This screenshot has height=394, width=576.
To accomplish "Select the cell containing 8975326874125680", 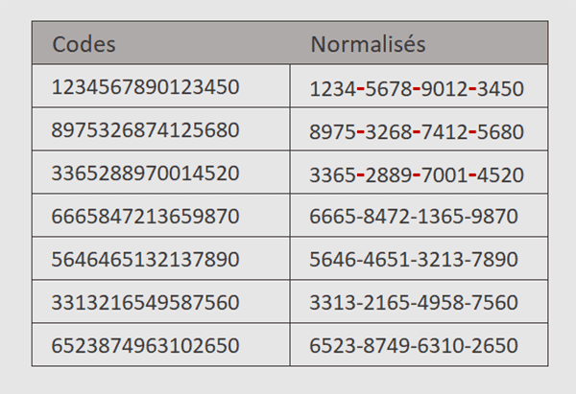I will (x=145, y=130).
